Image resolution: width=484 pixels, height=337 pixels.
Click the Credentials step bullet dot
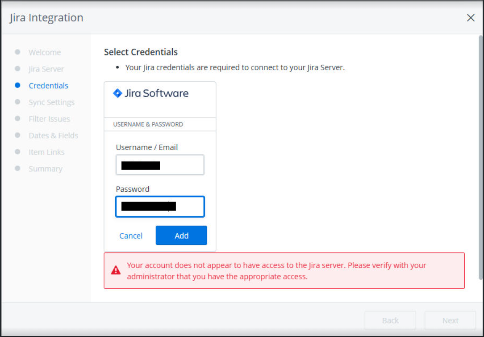18,85
